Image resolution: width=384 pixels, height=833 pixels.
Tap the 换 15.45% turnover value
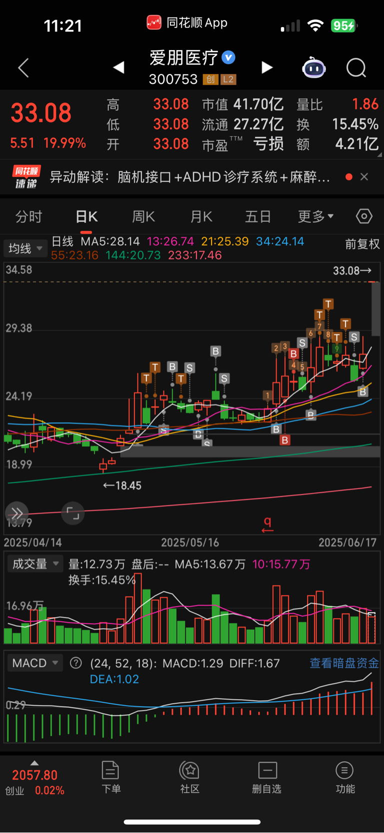click(337, 124)
